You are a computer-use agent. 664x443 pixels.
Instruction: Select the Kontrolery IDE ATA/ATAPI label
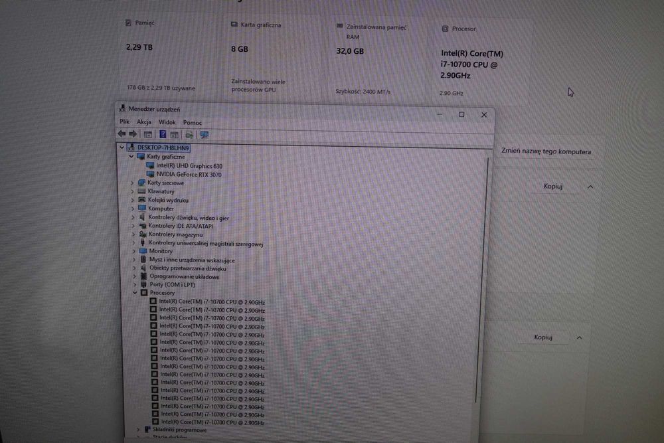181,226
